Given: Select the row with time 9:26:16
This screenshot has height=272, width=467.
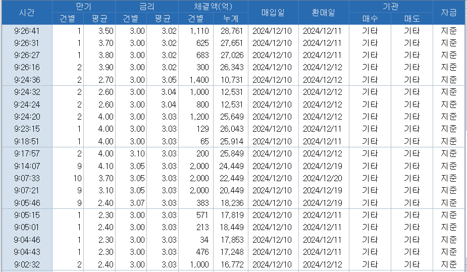Looking at the screenshot, I should click(x=233, y=68).
